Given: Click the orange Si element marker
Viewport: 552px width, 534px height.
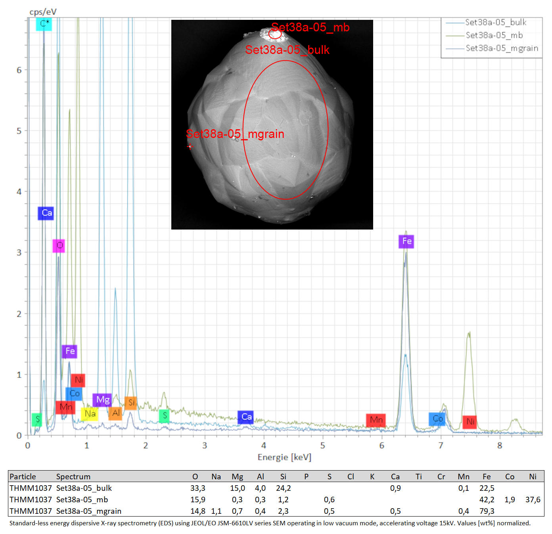Looking at the screenshot, I should click(x=131, y=403).
